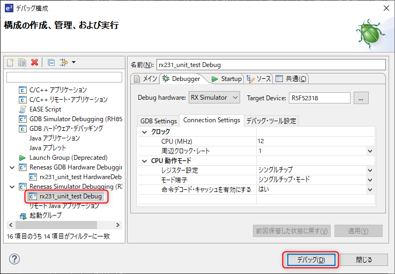The width and height of the screenshot is (395, 274).
Task: Click the e² studio title bar icon
Action: pyautogui.click(x=9, y=8)
